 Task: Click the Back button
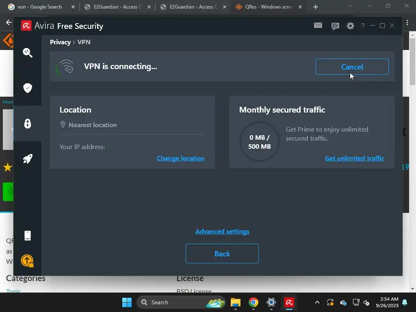[222, 253]
